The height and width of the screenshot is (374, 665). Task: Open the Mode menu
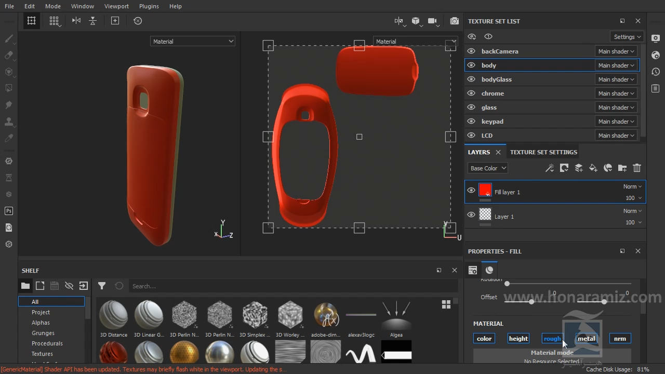coord(53,6)
